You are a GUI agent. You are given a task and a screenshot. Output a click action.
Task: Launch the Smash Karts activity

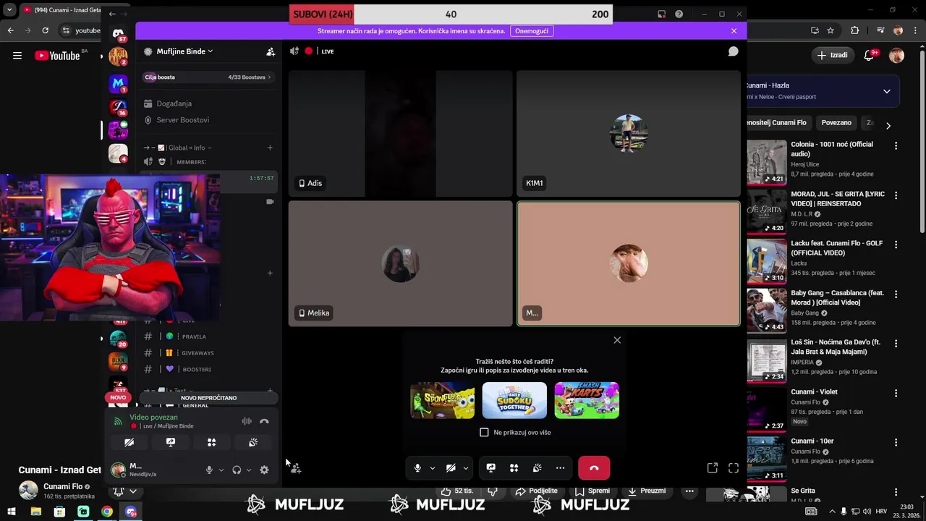pos(587,400)
